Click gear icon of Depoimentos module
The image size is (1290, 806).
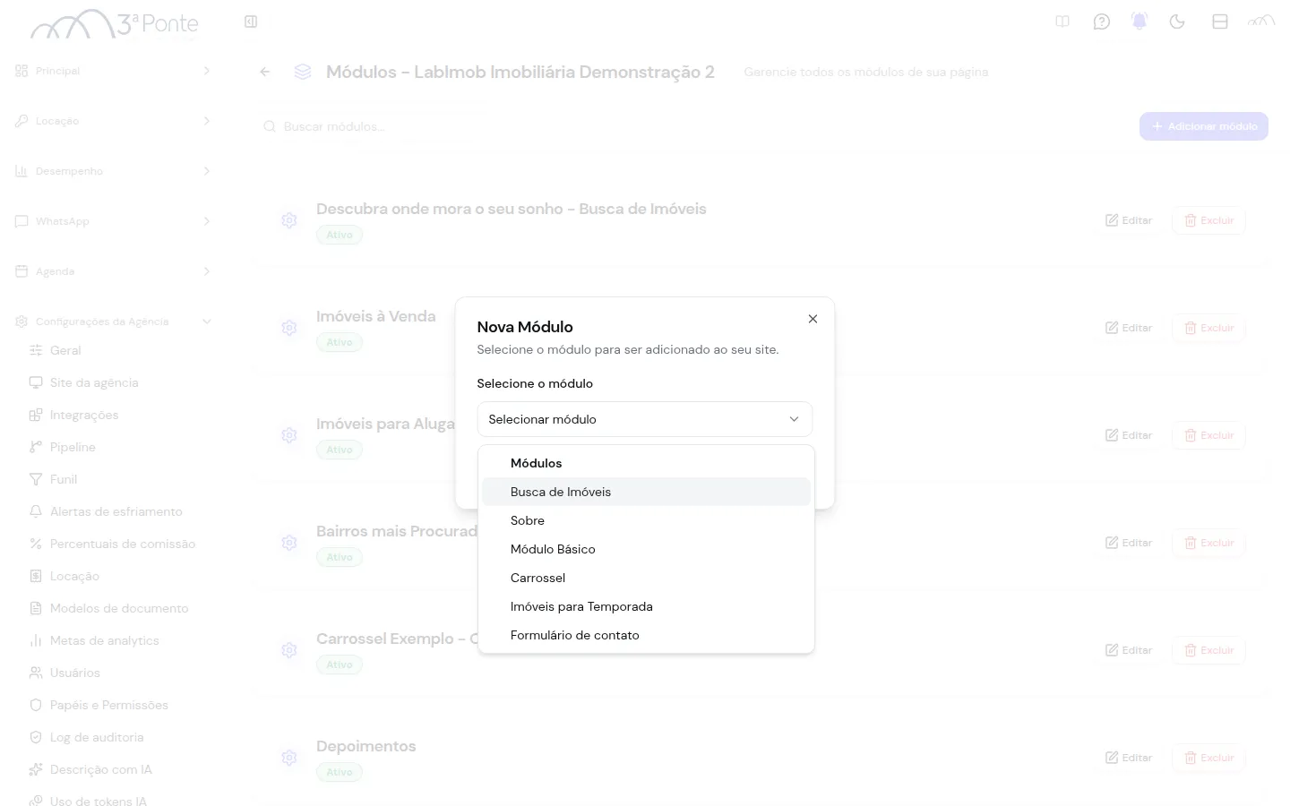[x=289, y=758]
